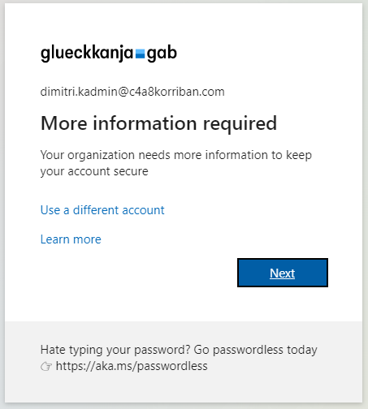The image size is (368, 409).
Task: Select the word gab in the logo
Action: click(x=162, y=54)
